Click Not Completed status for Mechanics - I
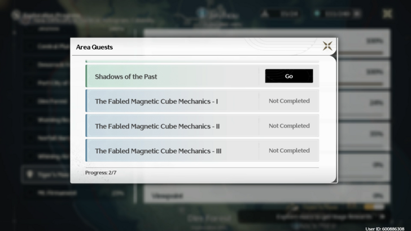Viewport: 411px width, 231px height. 288,101
